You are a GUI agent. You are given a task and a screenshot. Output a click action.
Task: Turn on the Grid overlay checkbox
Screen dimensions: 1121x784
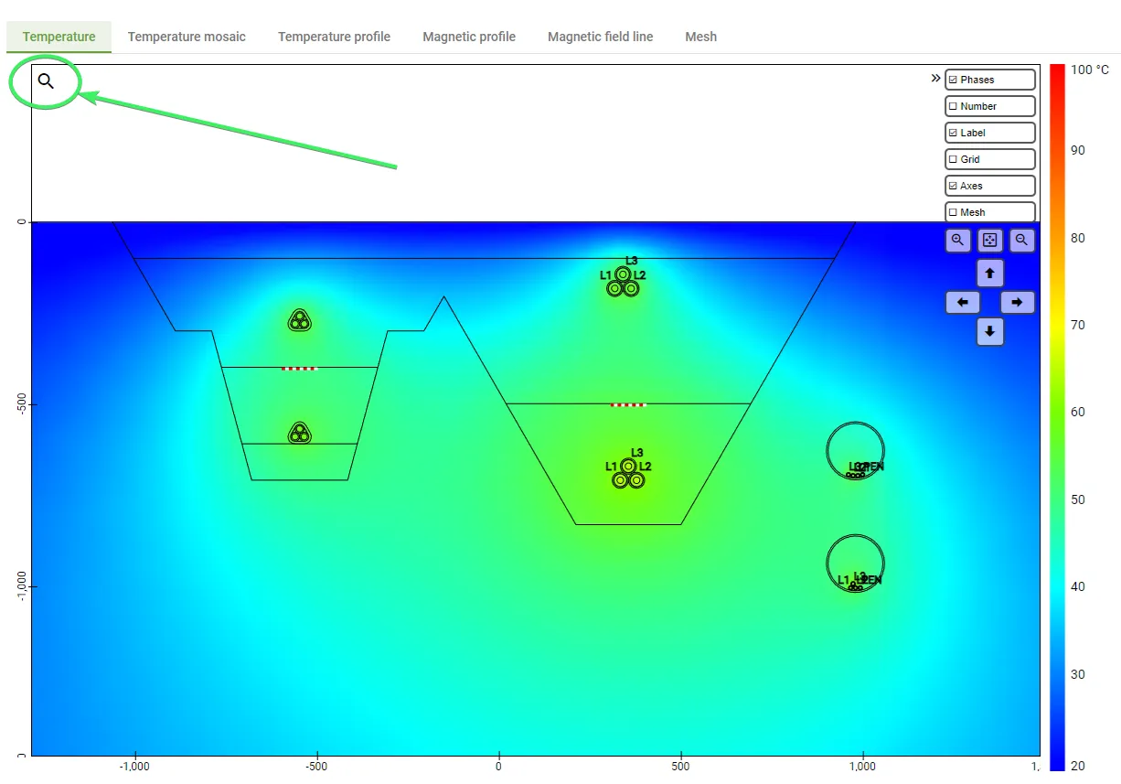point(953,160)
